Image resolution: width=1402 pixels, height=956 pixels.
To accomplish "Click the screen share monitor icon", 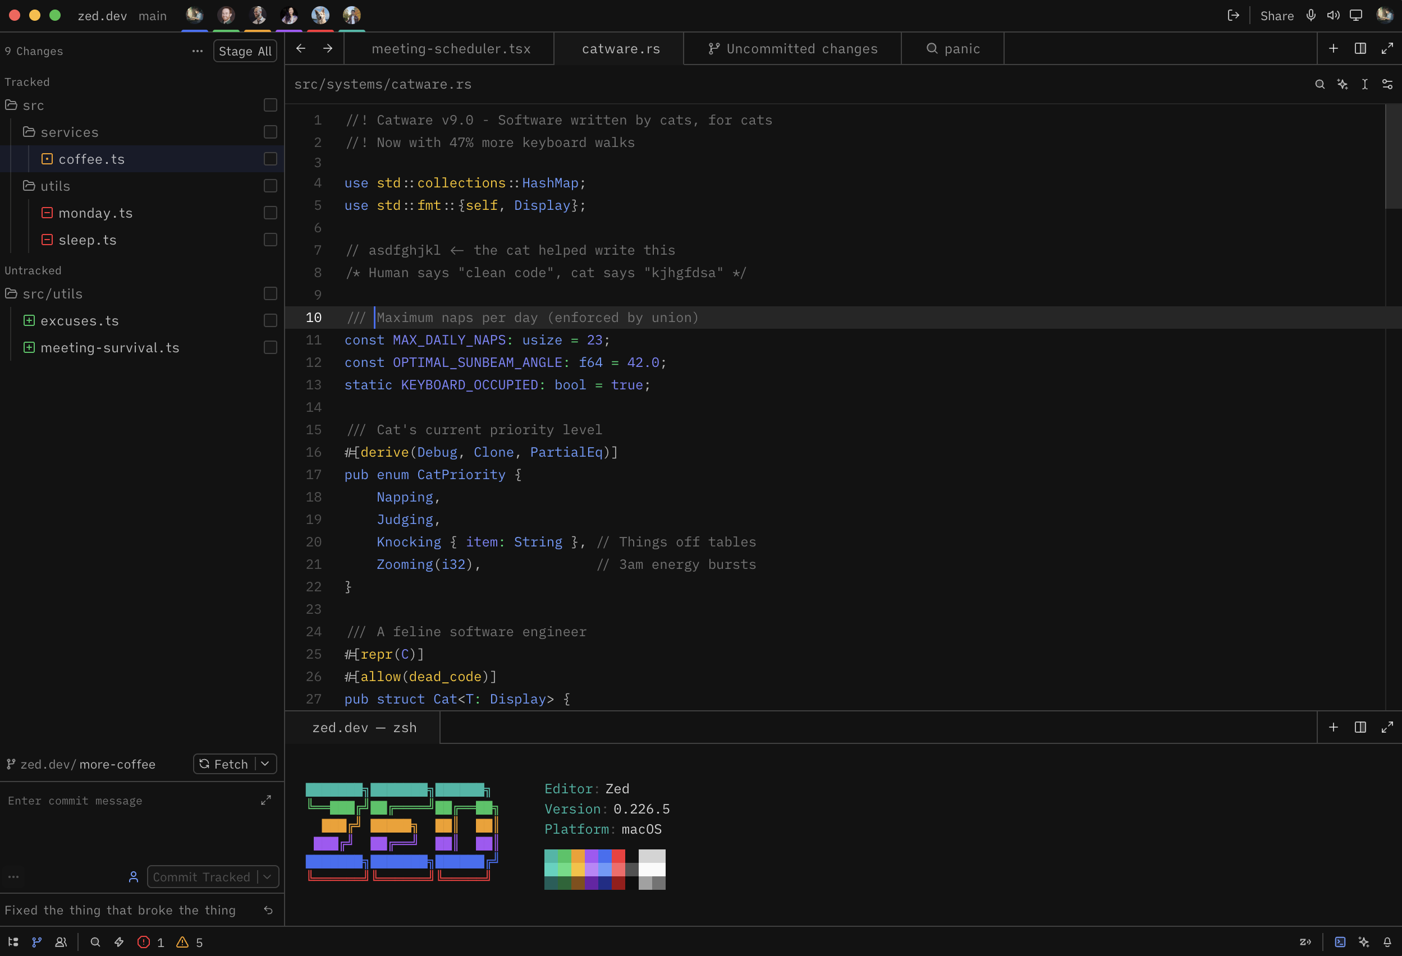I will pyautogui.click(x=1355, y=15).
